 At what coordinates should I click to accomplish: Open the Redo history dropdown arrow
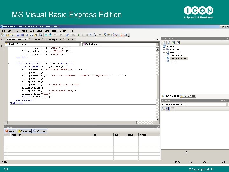pyautogui.click(x=64, y=35)
